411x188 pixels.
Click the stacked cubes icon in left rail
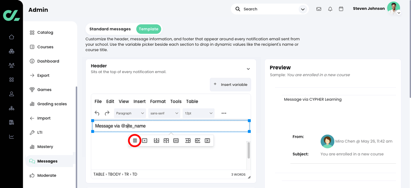[11, 51]
